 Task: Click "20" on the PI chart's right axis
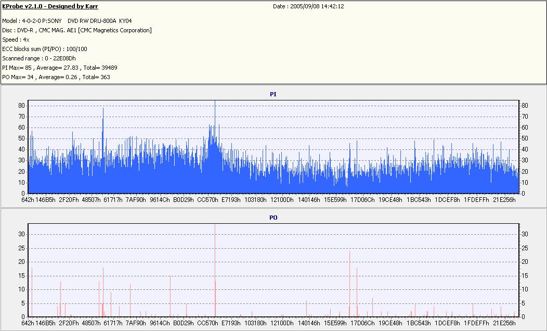click(x=525, y=172)
